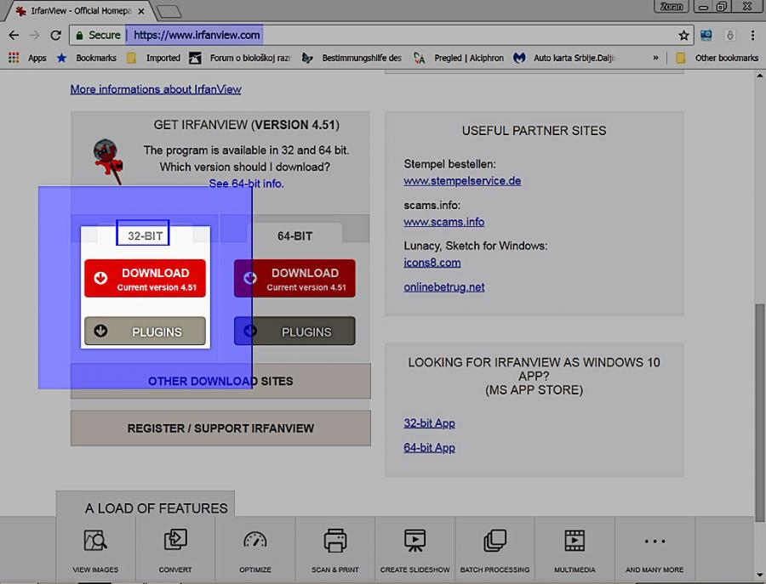The image size is (766, 584).
Task: Click the A LOAD OF FEATURES heading
Action: pyautogui.click(x=157, y=508)
